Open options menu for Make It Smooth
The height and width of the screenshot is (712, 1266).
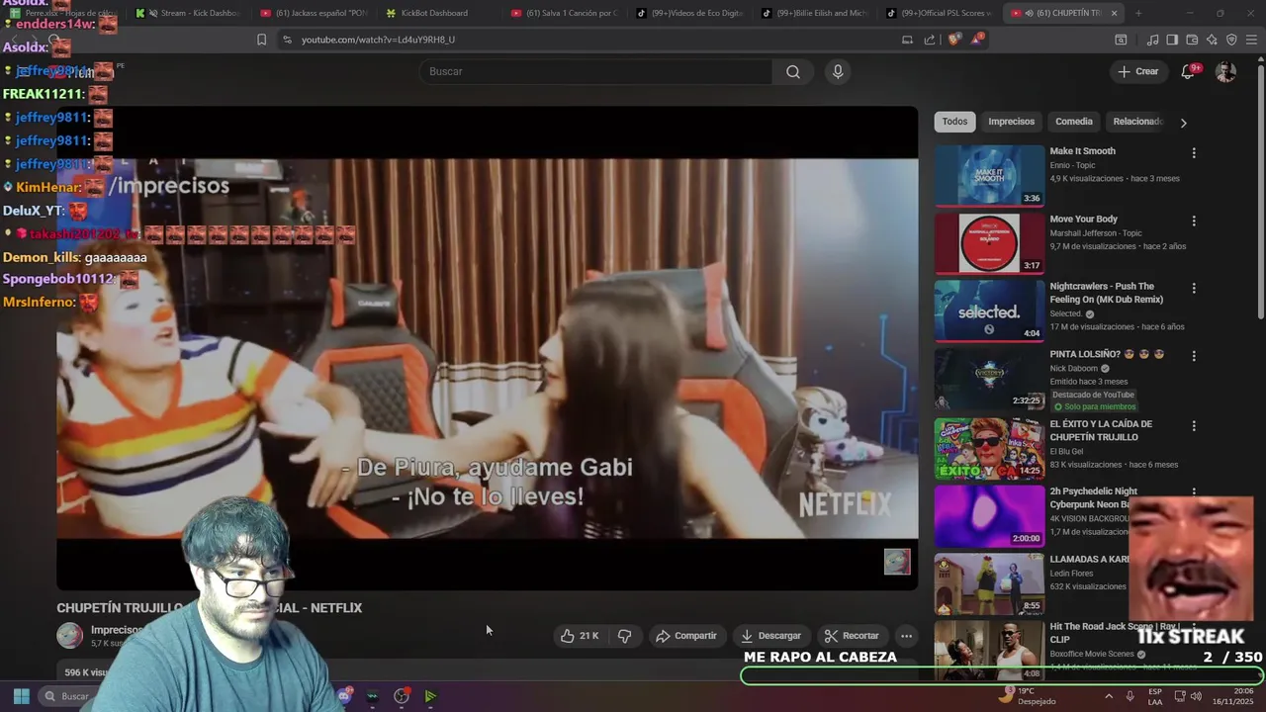point(1194,153)
